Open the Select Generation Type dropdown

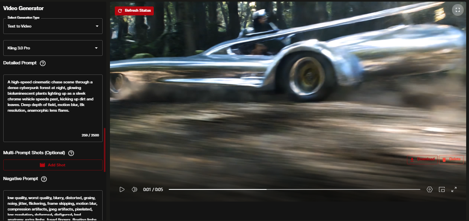[53, 26]
